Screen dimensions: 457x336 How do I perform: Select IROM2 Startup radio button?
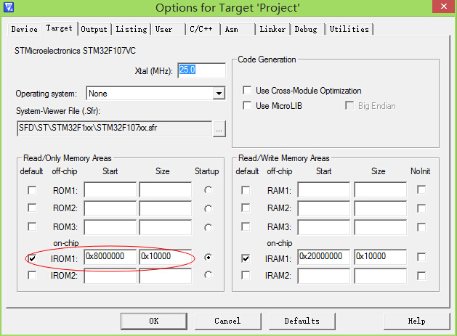click(208, 275)
